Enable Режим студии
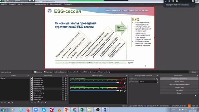This screenshot has width=199, height=112. tap(179, 87)
